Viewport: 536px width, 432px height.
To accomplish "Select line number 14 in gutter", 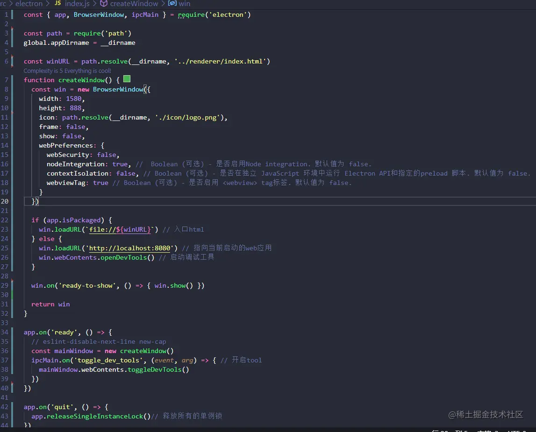I will (5, 146).
